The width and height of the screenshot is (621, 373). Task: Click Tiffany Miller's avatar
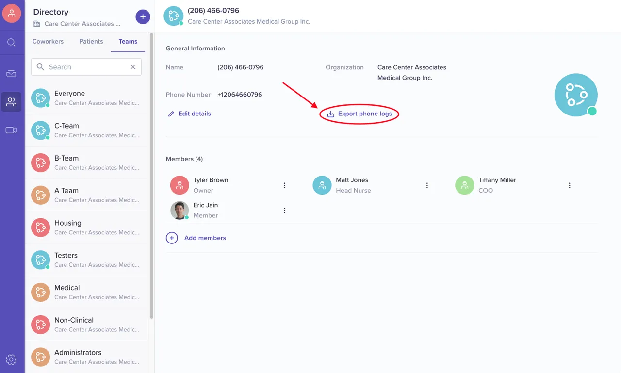[464, 185]
